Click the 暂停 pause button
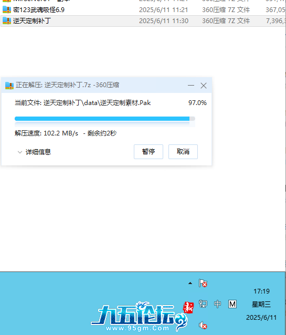The height and width of the screenshot is (335, 286). [149, 152]
